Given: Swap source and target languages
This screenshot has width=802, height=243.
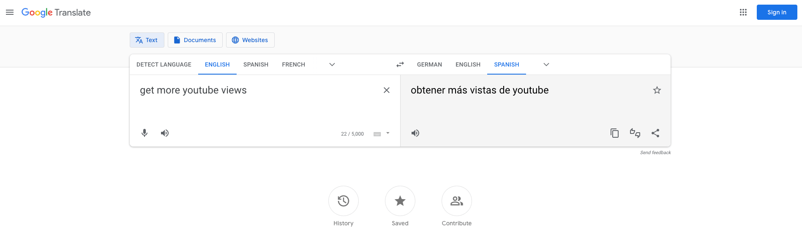Looking at the screenshot, I should (400, 64).
